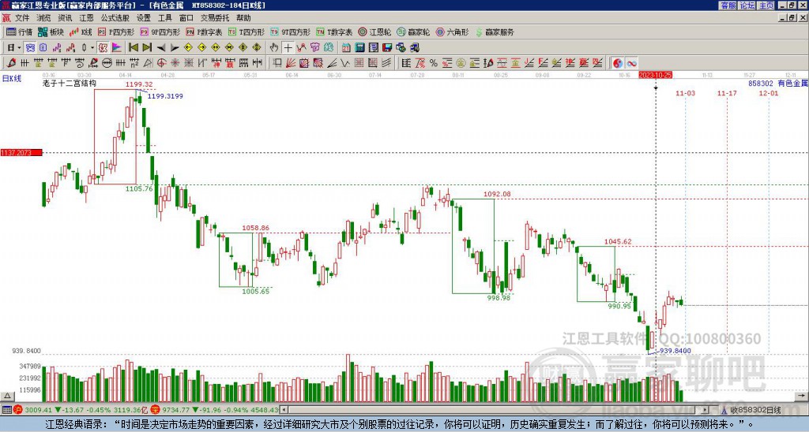Click the 主页 homepage button
The image size is (809, 432).
pos(766,6)
